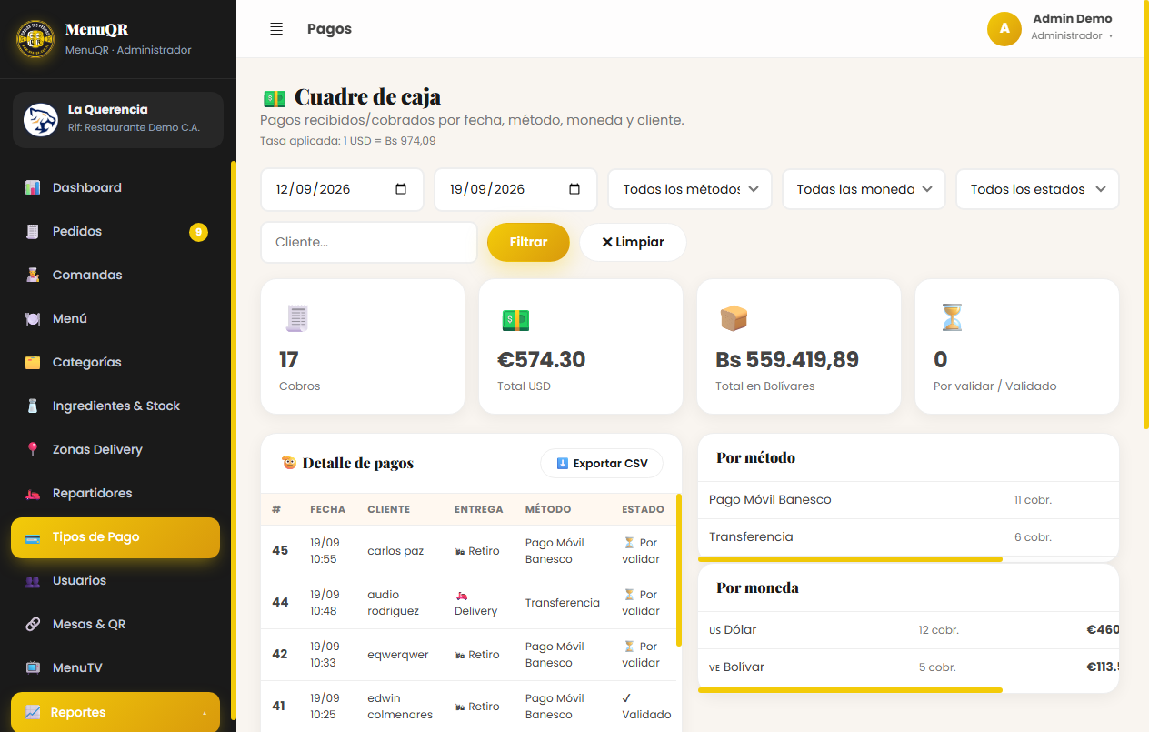Open the end date calendar picker icon

[x=574, y=189]
